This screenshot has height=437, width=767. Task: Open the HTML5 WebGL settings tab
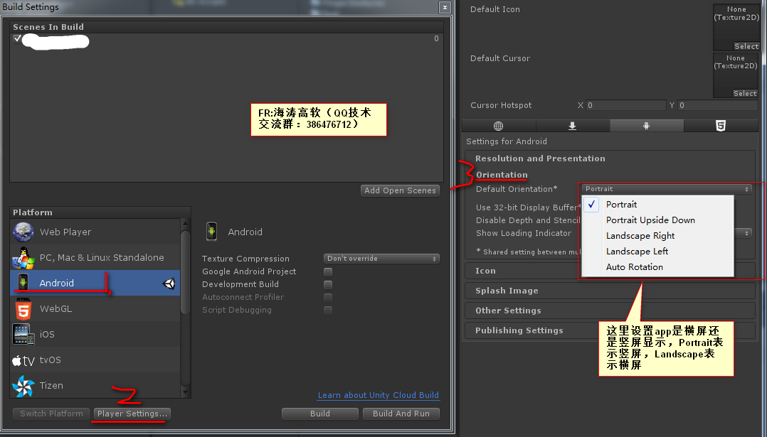(x=721, y=126)
